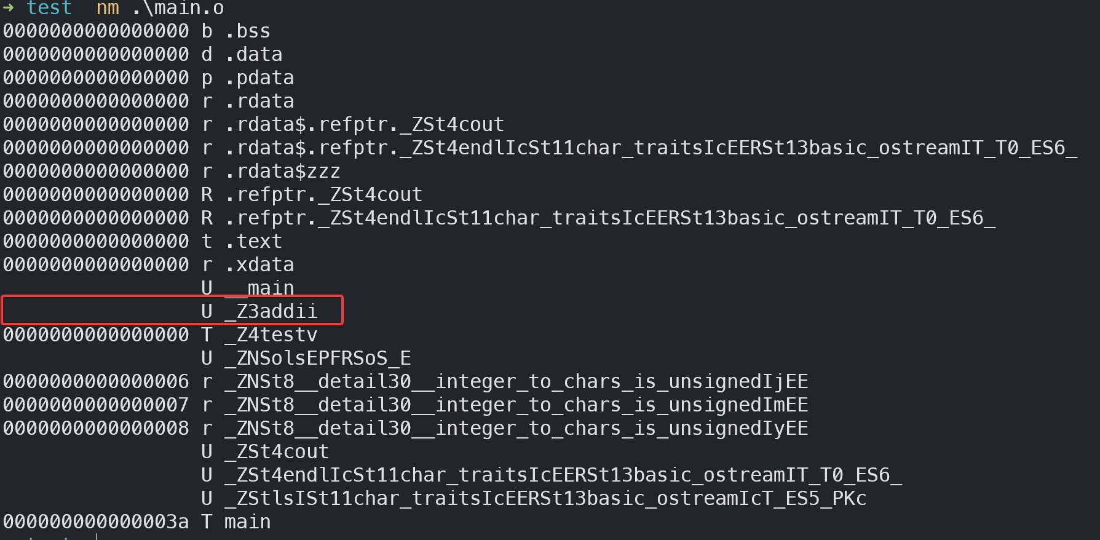Click the '_ZNSolsEPFRSoS_E' symbol
1100x540 pixels.
pos(317,358)
